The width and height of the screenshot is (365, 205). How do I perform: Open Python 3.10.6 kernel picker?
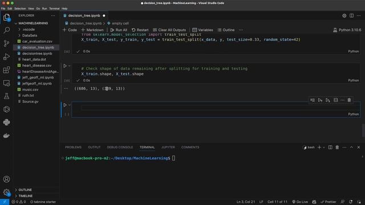pos(347,30)
